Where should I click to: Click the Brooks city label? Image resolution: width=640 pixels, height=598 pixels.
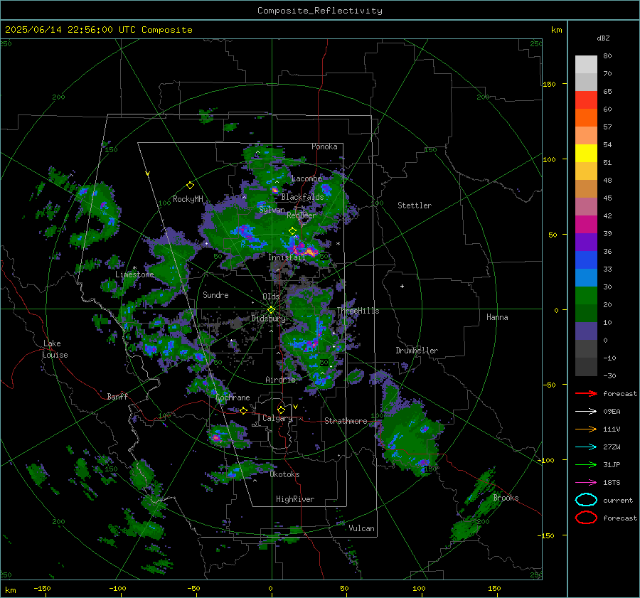click(x=506, y=498)
